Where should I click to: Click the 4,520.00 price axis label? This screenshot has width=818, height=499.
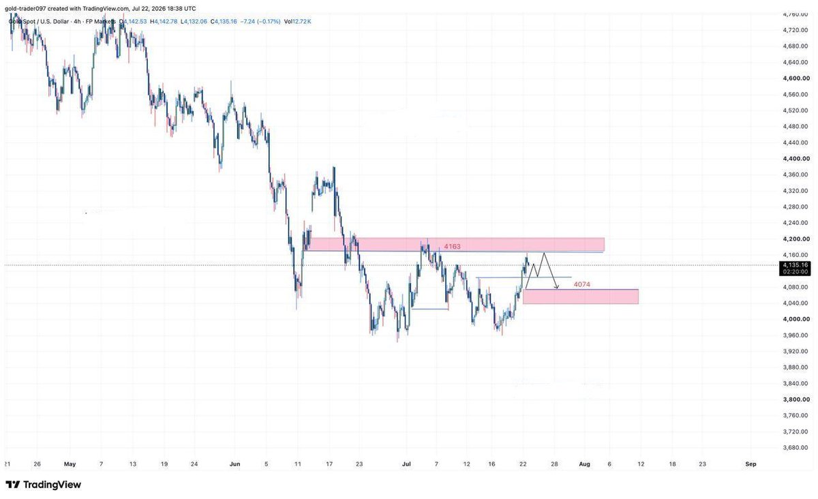point(796,110)
